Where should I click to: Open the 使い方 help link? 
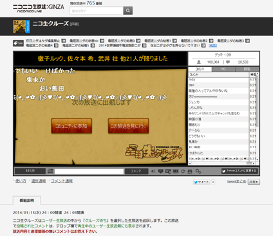(x=21, y=181)
